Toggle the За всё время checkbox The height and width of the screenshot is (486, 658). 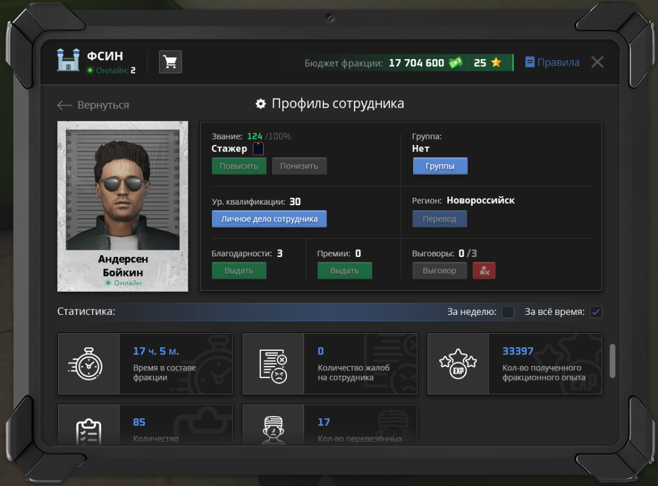(x=596, y=312)
